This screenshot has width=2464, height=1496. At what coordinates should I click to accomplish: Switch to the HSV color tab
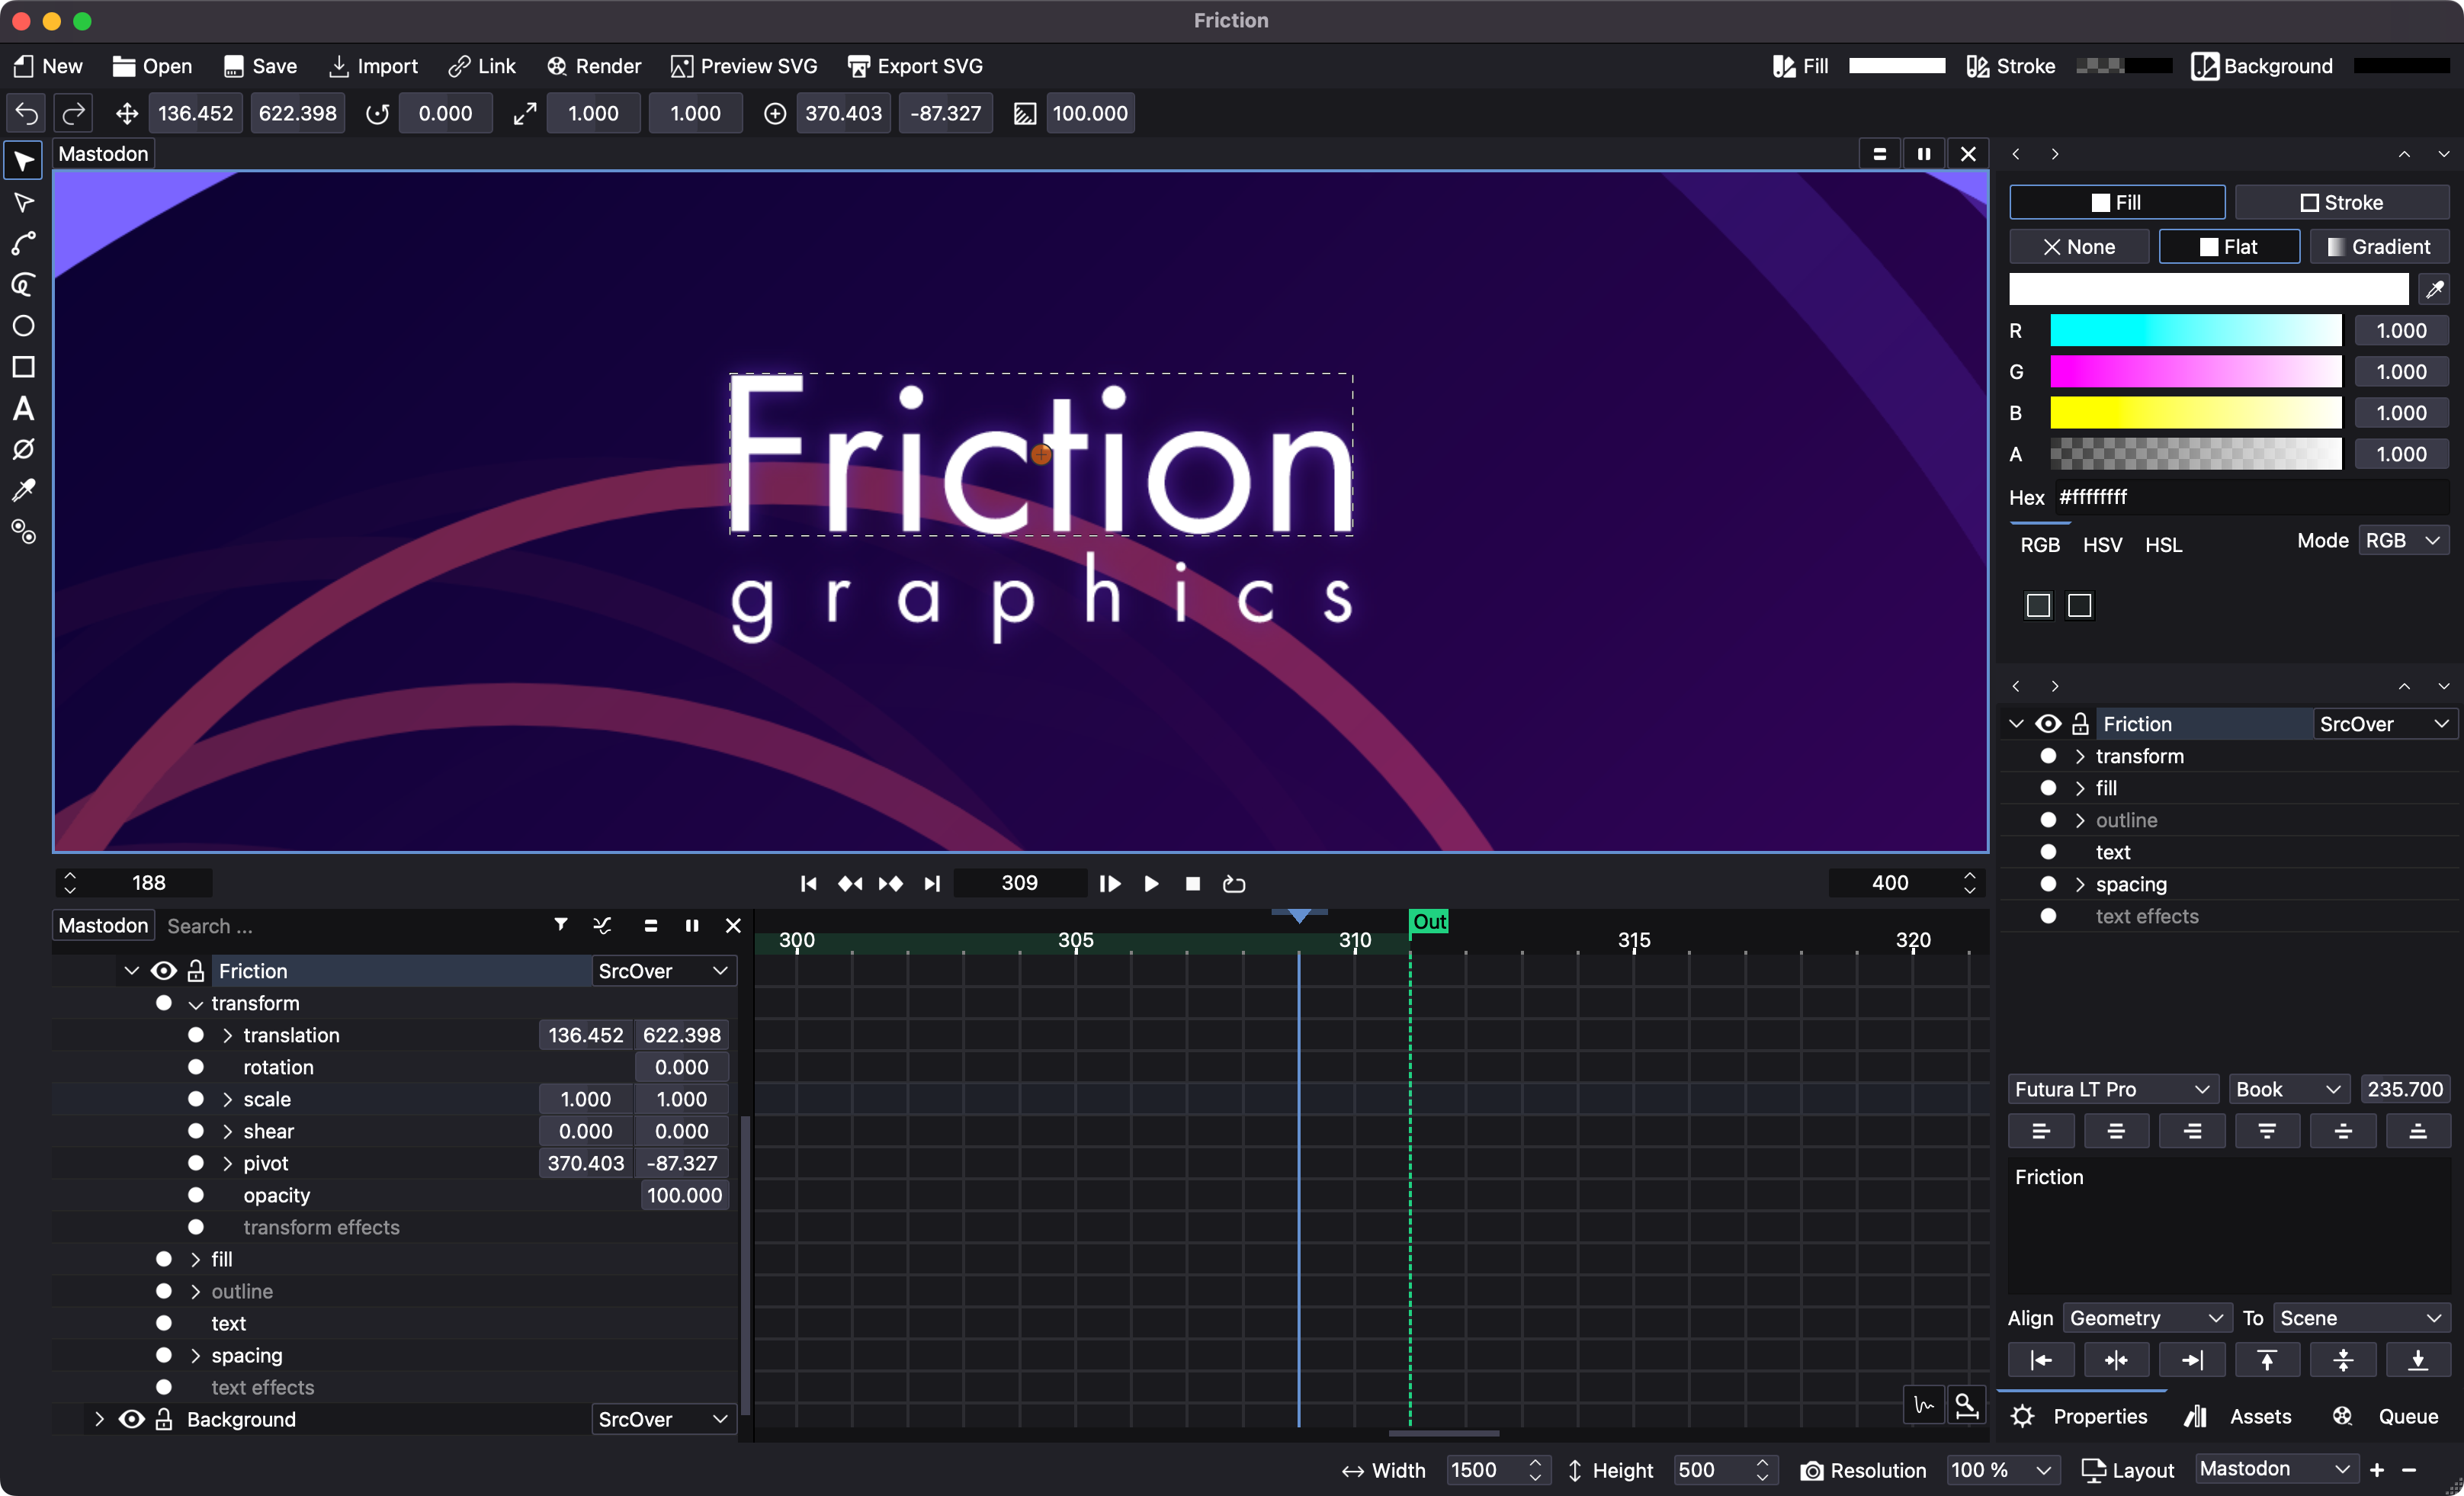click(2102, 545)
